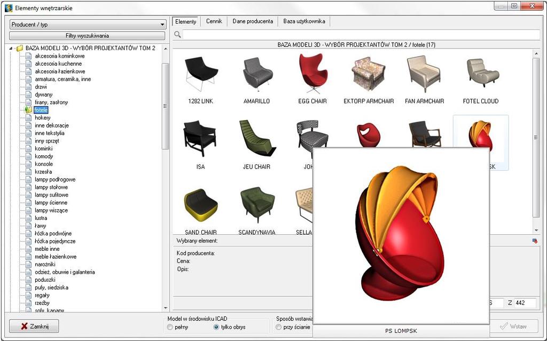
Task: Open the akcesoria kominkowe category
Action: [x=60, y=56]
